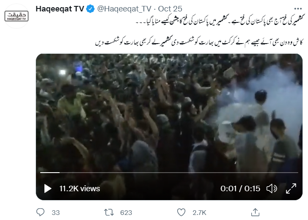Open the Haqeeqat TV profile avatar
The width and height of the screenshot is (308, 220).
point(16,16)
